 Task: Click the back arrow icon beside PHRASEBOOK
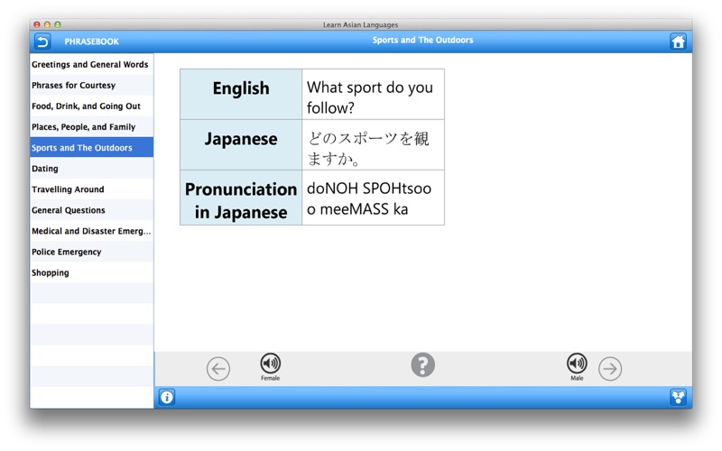[42, 41]
